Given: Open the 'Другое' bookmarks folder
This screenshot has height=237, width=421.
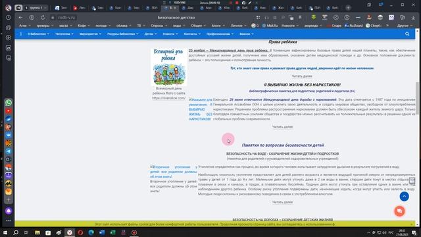Looking at the screenshot, I should (x=405, y=26).
